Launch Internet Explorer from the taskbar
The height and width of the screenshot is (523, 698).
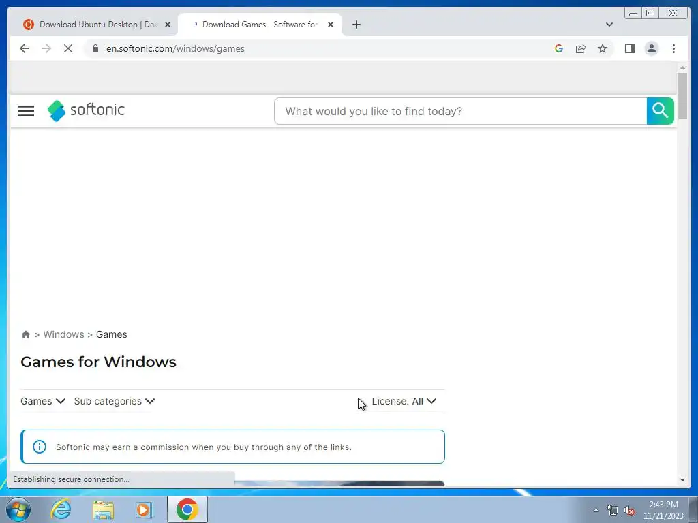click(61, 509)
